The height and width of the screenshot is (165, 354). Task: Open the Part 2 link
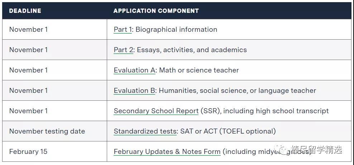point(124,50)
